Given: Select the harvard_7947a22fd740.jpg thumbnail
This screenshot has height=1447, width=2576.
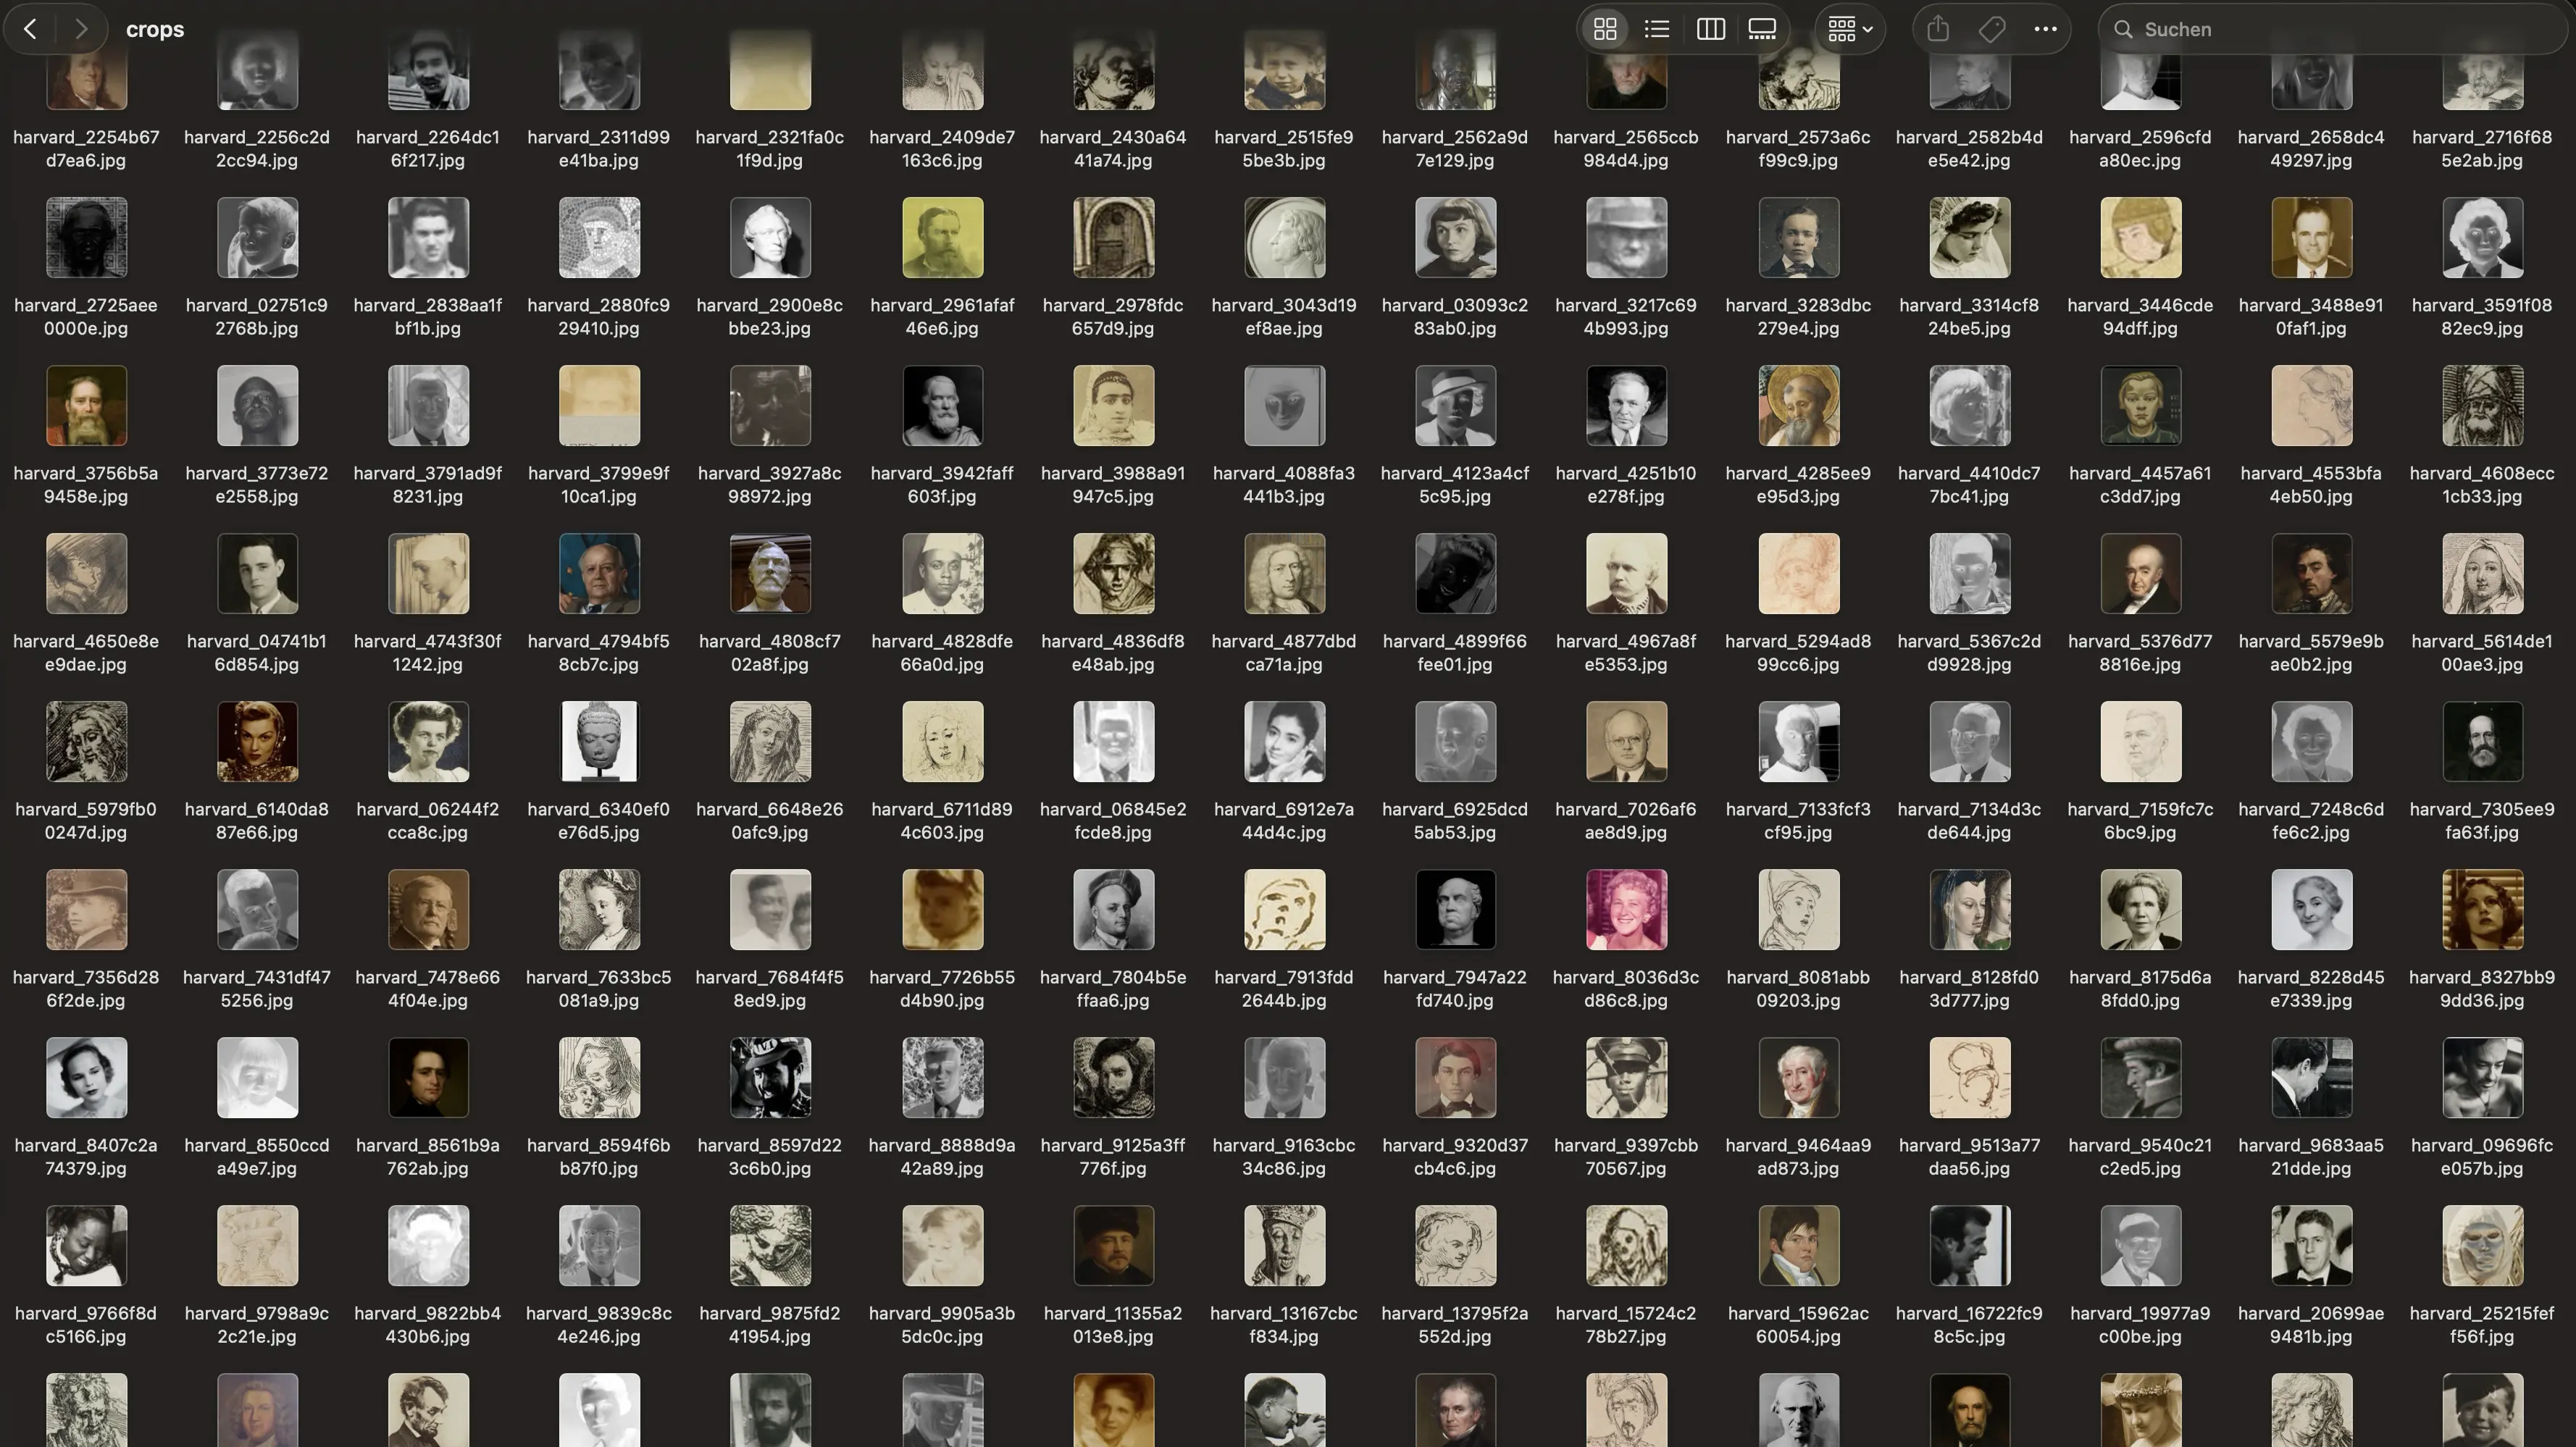Looking at the screenshot, I should pyautogui.click(x=1455, y=909).
